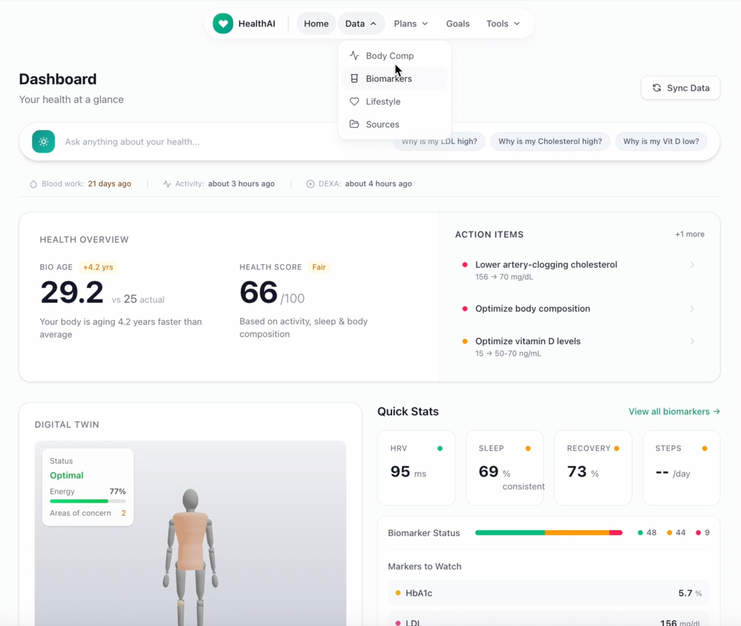
Task: Collapse the Data dropdown menu
Action: coord(360,24)
